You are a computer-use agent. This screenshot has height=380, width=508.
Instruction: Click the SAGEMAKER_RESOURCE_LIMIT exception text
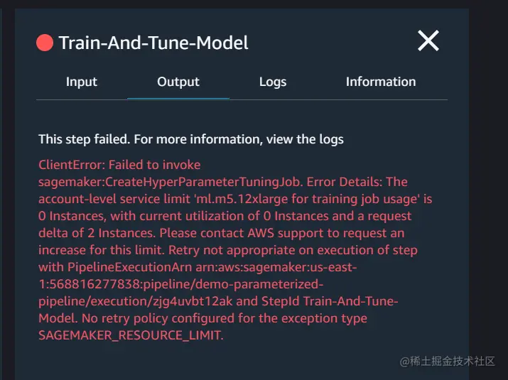pos(131,335)
